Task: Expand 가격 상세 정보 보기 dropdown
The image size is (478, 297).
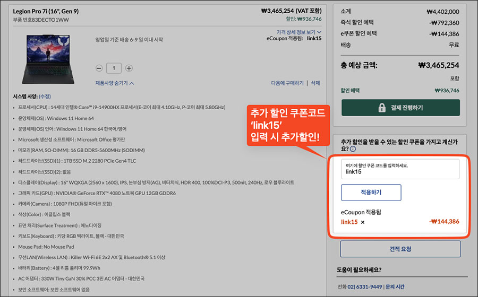Action: tap(298, 32)
